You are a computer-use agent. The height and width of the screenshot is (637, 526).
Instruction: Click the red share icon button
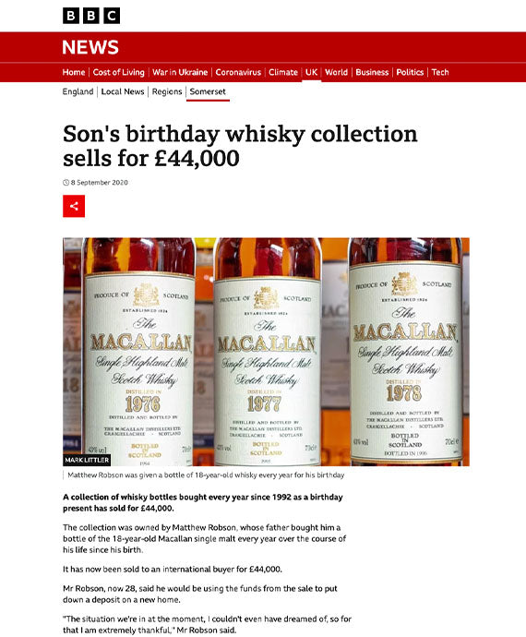[74, 206]
